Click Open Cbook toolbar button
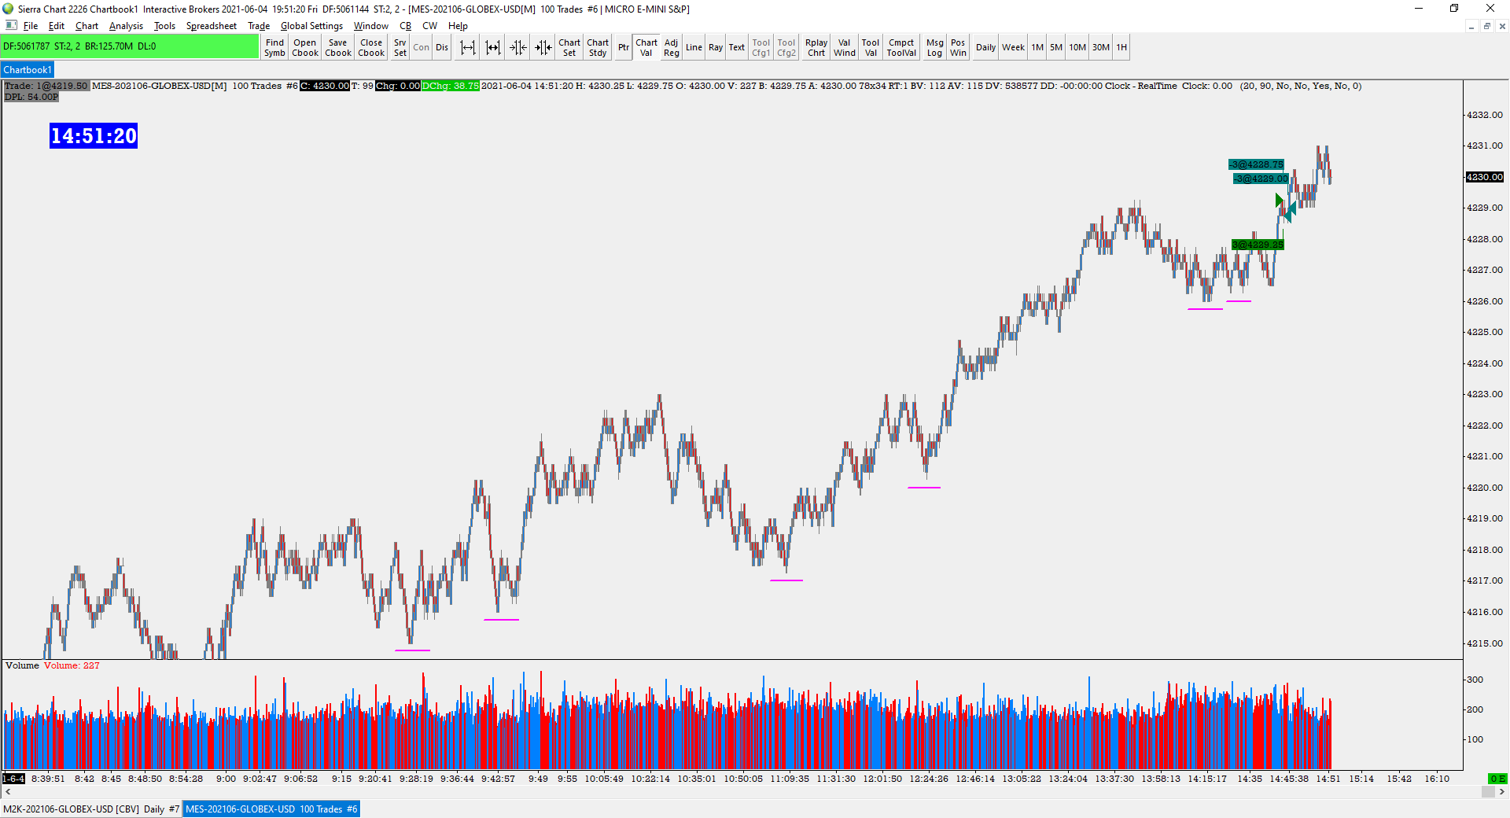Screen dimensions: 1510x818 coord(305,47)
